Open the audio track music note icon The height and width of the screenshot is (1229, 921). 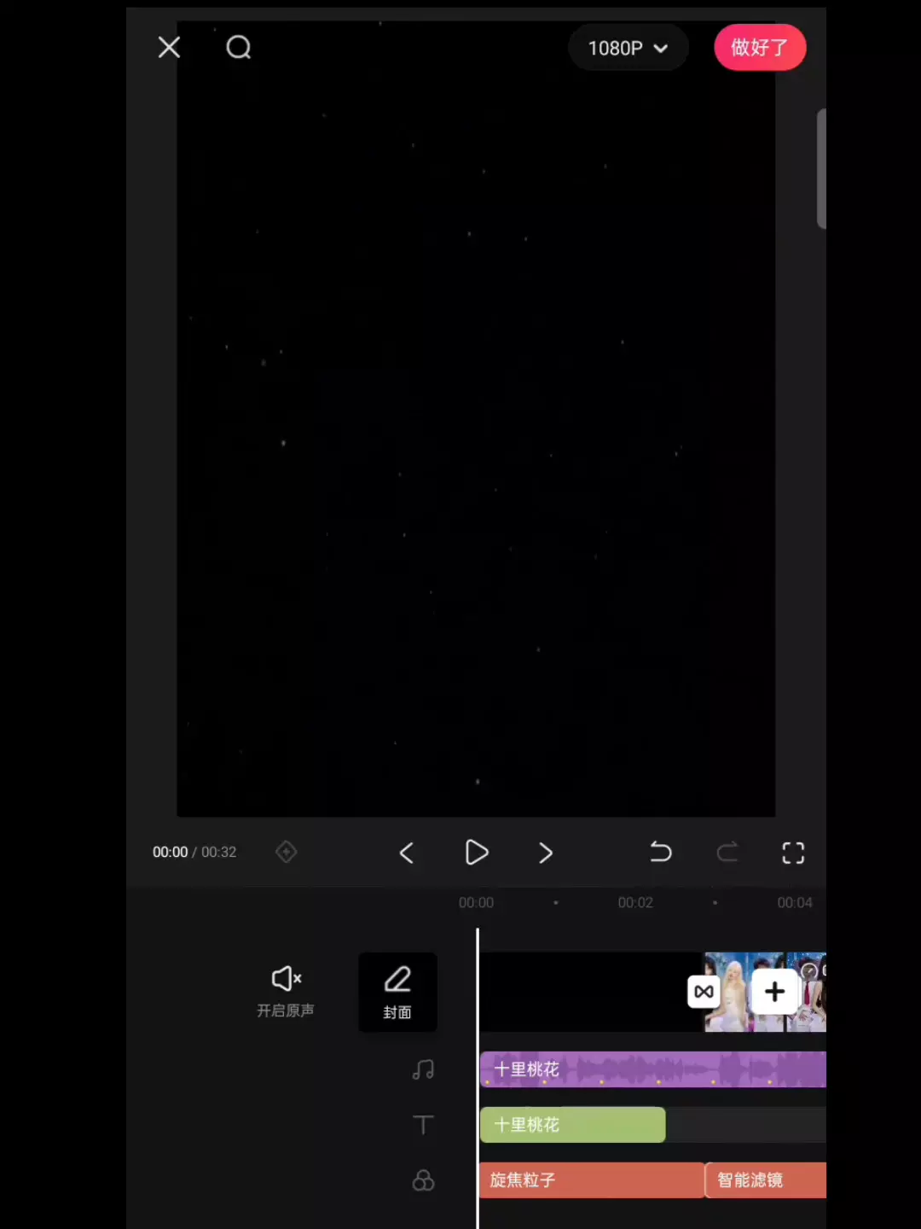click(x=423, y=1069)
